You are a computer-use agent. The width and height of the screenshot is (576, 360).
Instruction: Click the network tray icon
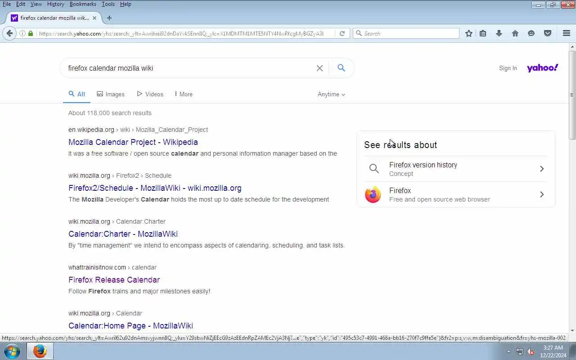tap(520, 352)
